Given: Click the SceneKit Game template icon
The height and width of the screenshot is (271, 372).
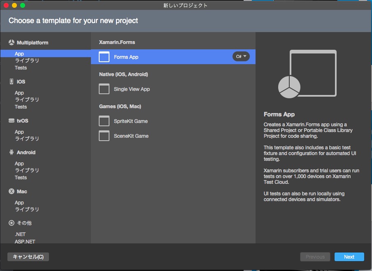Looking at the screenshot, I should (104, 136).
